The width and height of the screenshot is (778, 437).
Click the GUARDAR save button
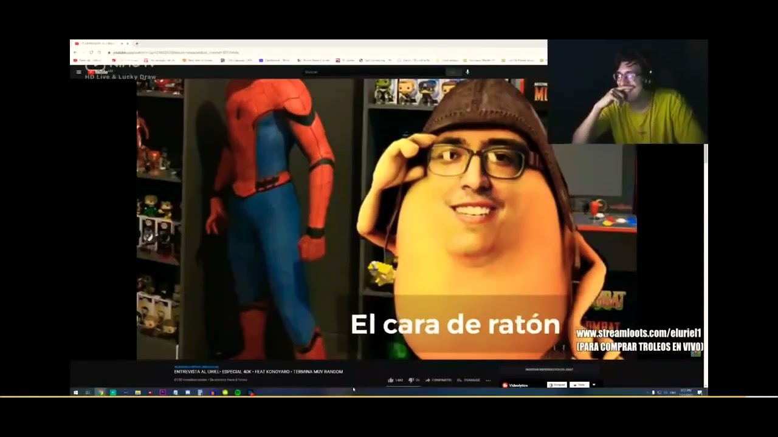pos(469,380)
